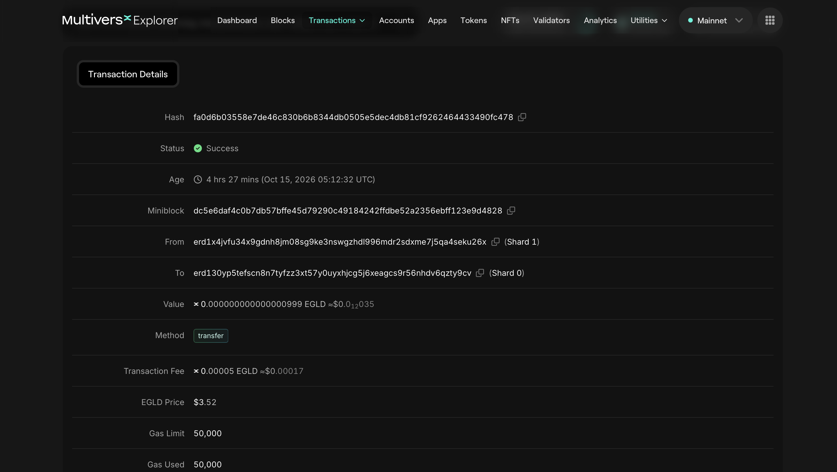Open the Analytics page
Screen dimensions: 837x472
[x=600, y=20]
